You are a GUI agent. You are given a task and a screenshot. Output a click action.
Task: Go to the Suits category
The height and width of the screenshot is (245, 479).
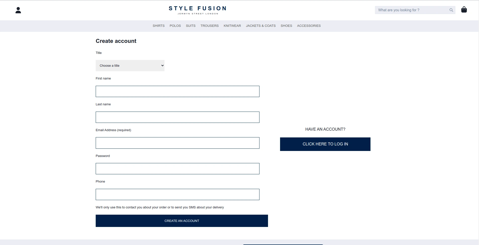pyautogui.click(x=191, y=26)
